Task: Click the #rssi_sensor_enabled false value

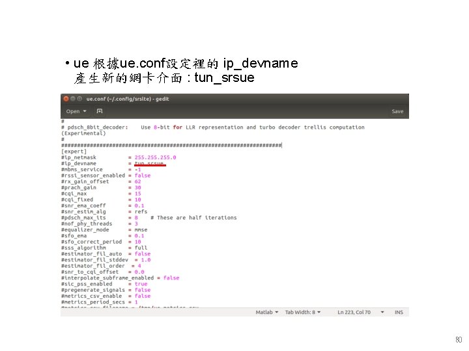Action: 143,175
